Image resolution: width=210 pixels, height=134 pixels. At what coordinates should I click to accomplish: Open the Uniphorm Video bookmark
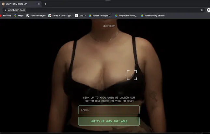[126, 16]
